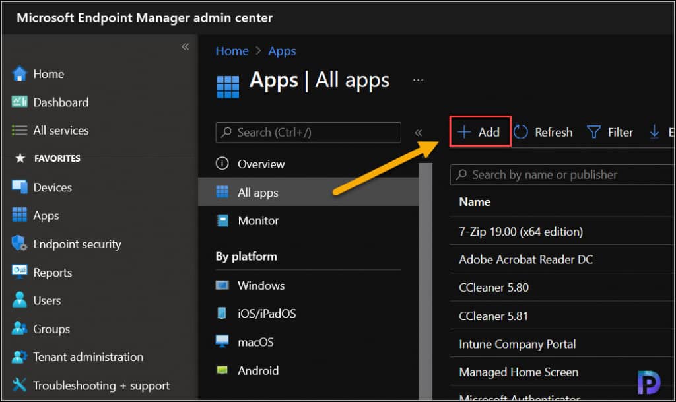This screenshot has height=402, width=676.
Task: Click the Refresh text label
Action: coord(554,132)
